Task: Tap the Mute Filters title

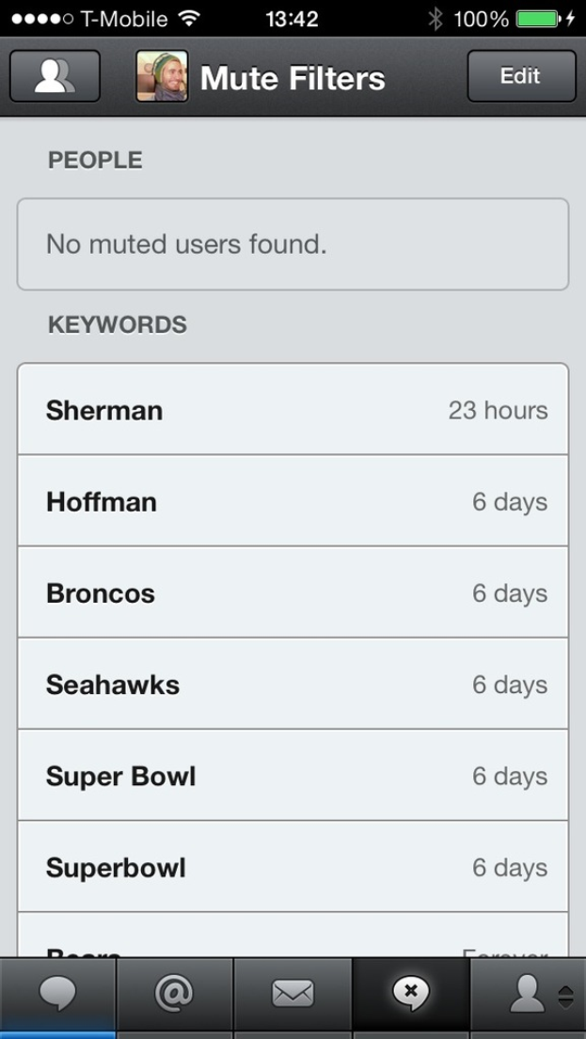Action: point(293,78)
